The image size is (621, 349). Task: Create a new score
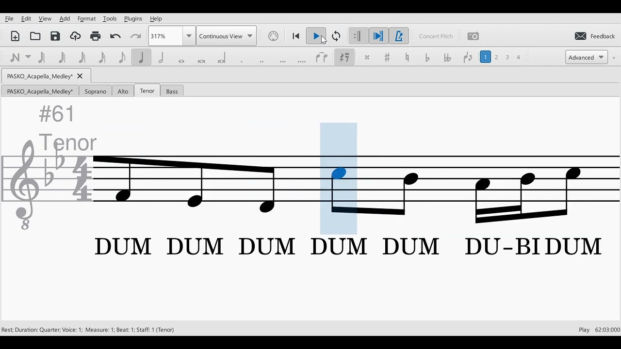(x=15, y=36)
